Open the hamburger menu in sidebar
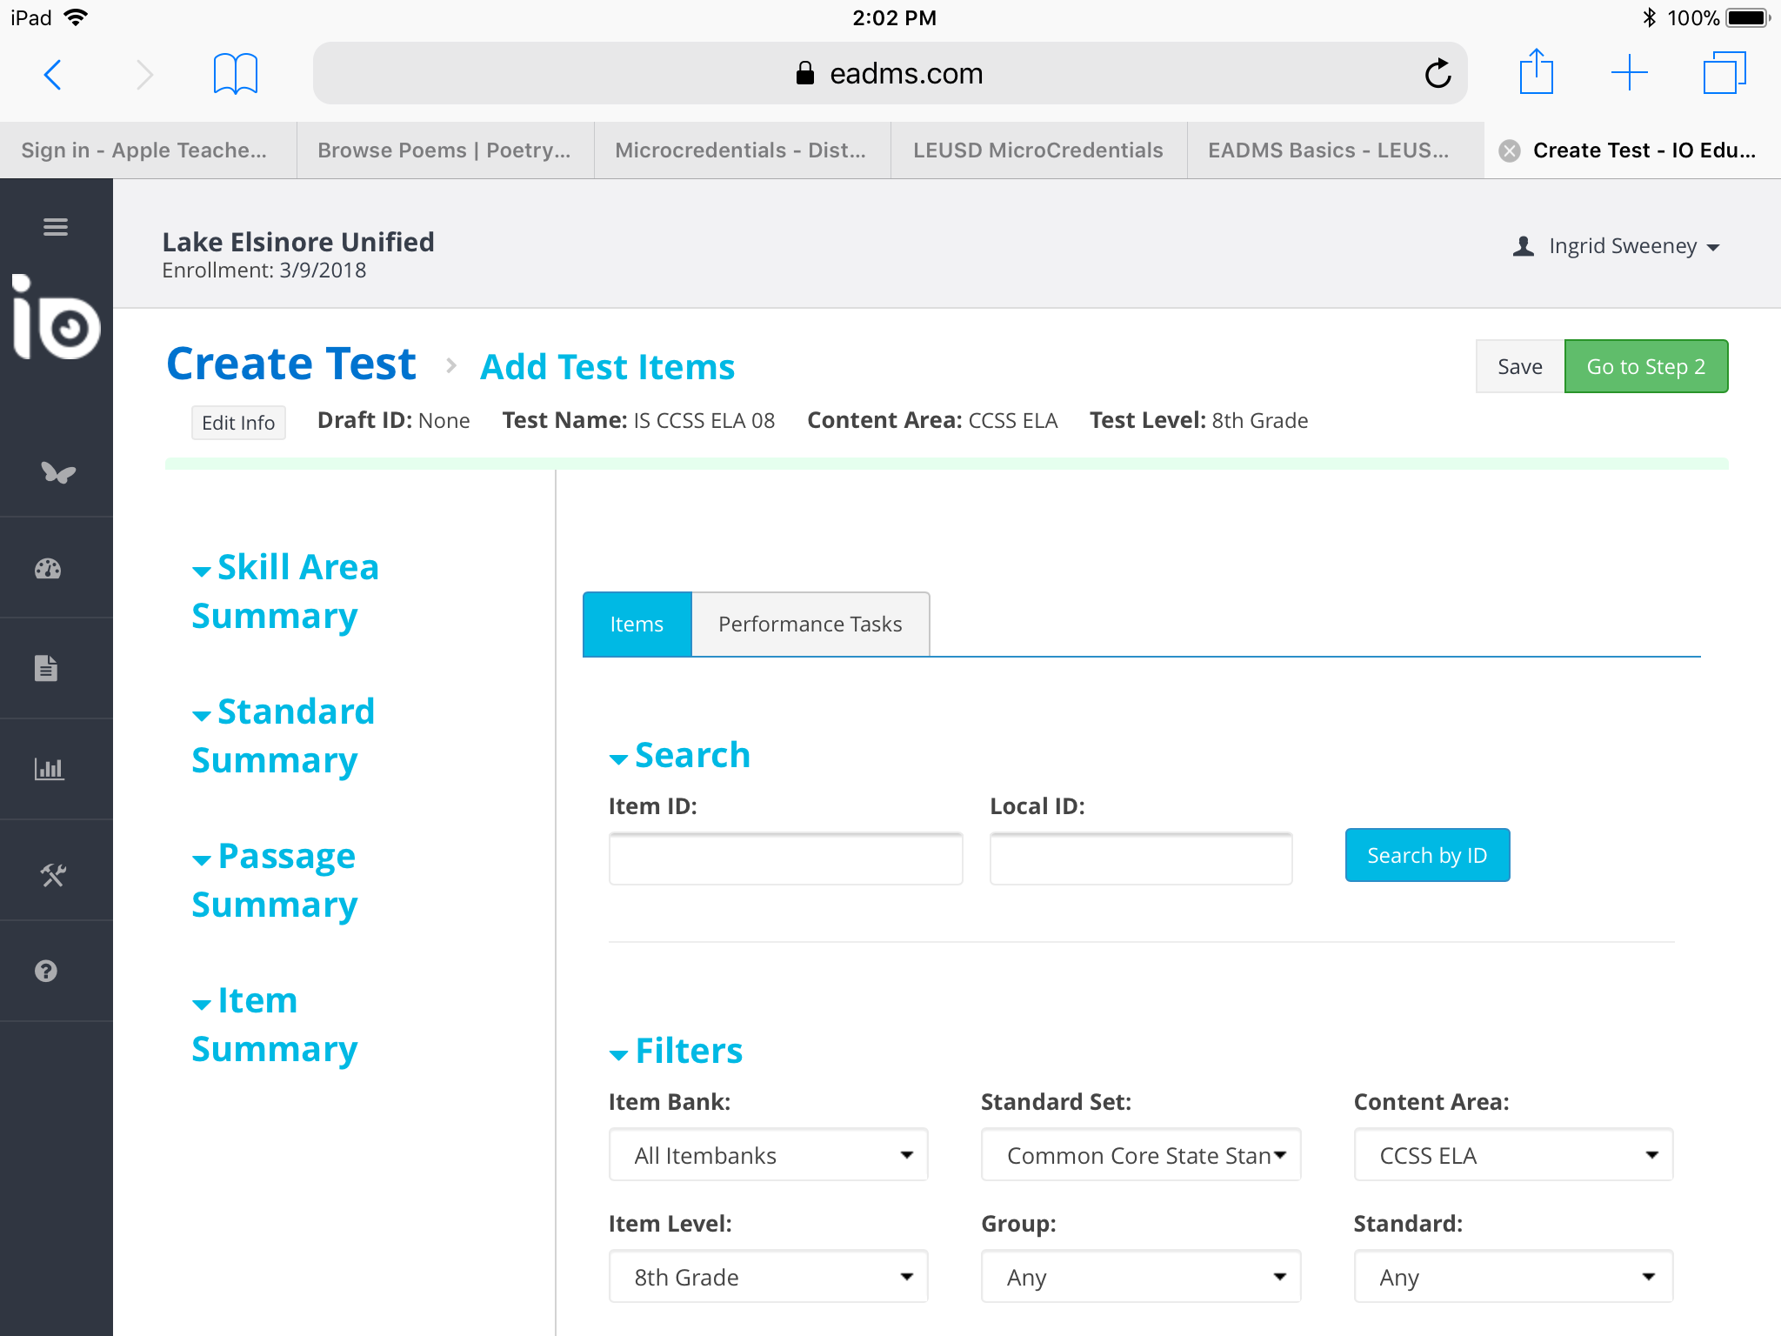The image size is (1781, 1336). point(56,227)
